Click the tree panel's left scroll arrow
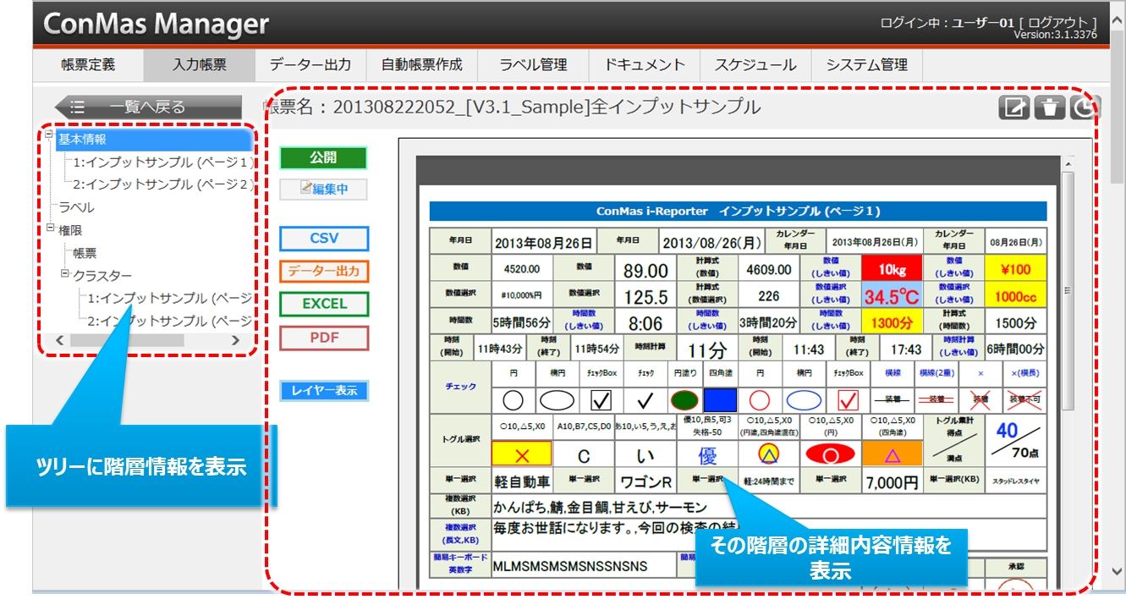 pyautogui.click(x=58, y=339)
